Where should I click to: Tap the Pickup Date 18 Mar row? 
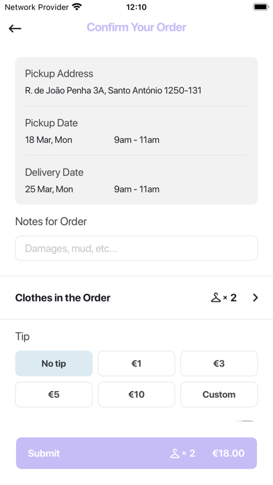(x=136, y=131)
